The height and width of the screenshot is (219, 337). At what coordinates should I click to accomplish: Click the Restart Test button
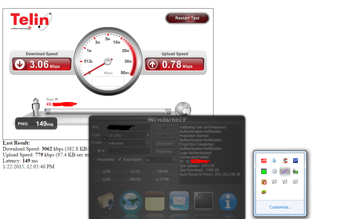[x=187, y=18]
